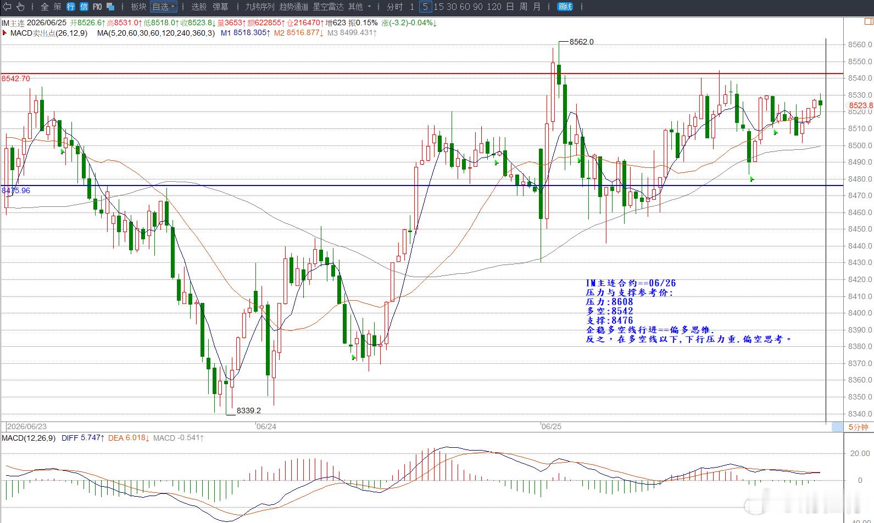
Task: Select the 5-minute period button
Action: point(425,7)
